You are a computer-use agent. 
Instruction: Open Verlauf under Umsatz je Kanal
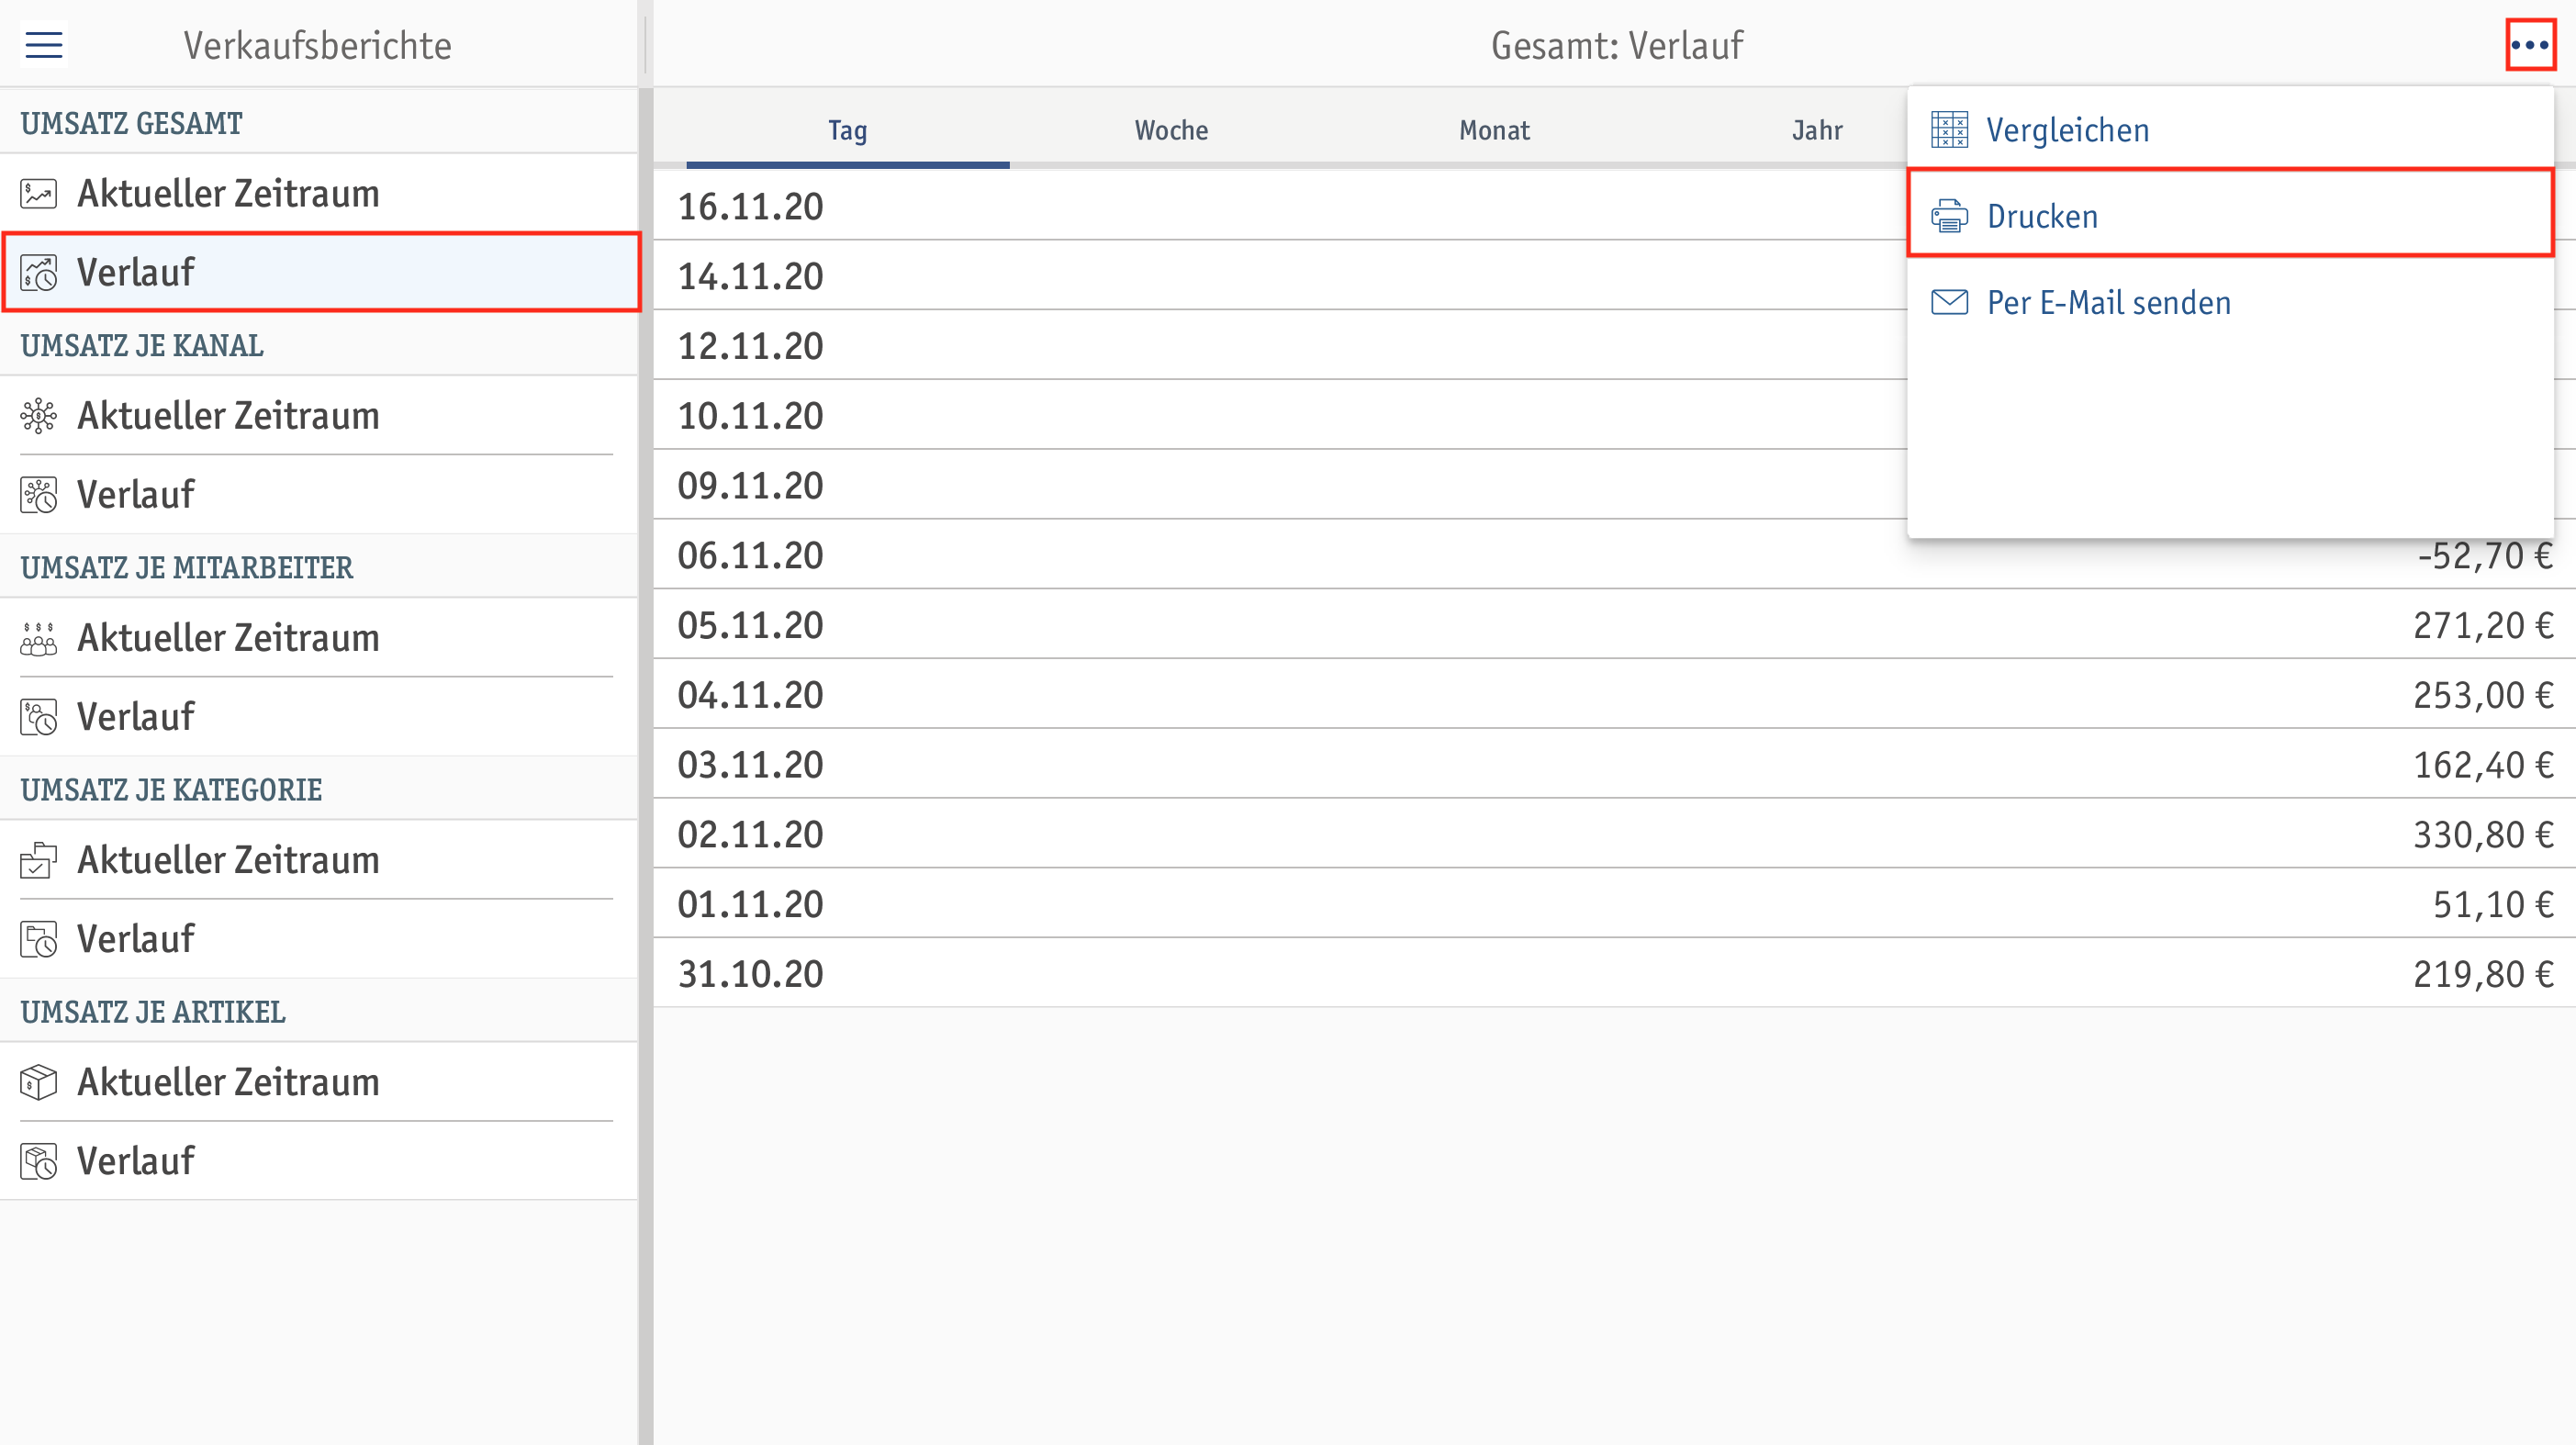(x=318, y=494)
